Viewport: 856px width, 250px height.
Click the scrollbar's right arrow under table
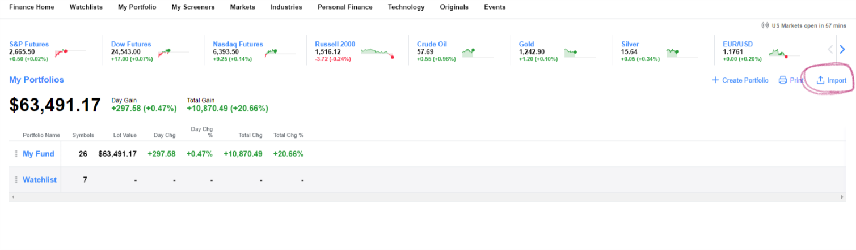842,197
